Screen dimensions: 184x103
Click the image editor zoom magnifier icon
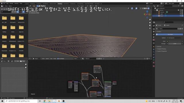click(x=26, y=64)
